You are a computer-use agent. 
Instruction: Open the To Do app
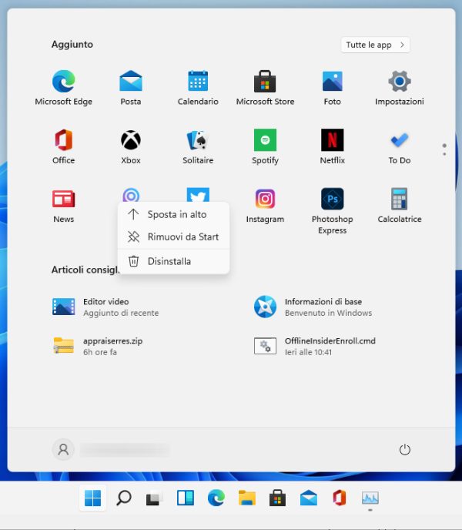(x=400, y=146)
